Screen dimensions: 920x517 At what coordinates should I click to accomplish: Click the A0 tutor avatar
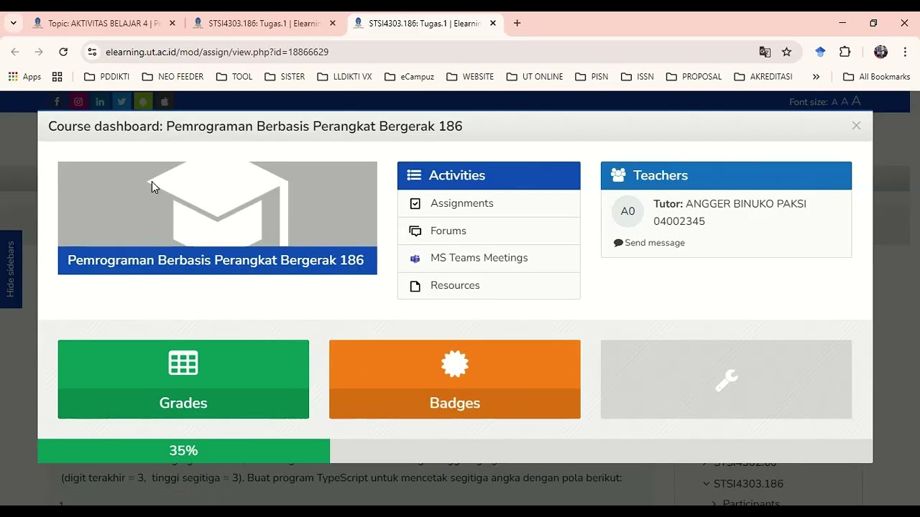[627, 211]
